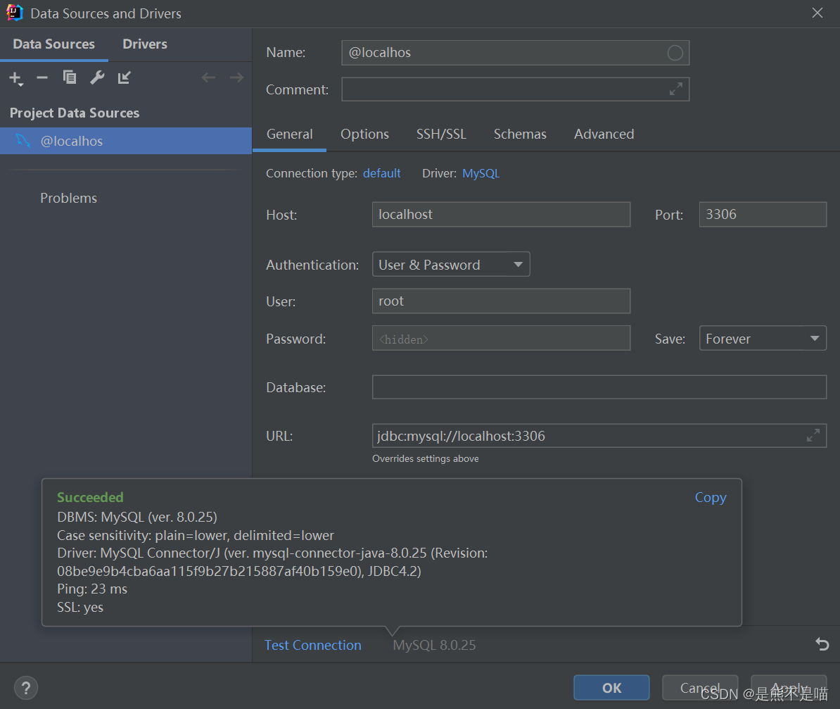Click 'Overrides settings above' hint text
Image resolution: width=840 pixels, height=709 pixels.
click(x=426, y=458)
